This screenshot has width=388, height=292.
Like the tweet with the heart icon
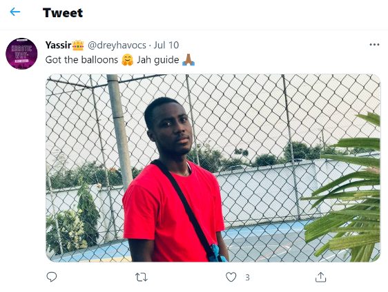click(x=231, y=277)
